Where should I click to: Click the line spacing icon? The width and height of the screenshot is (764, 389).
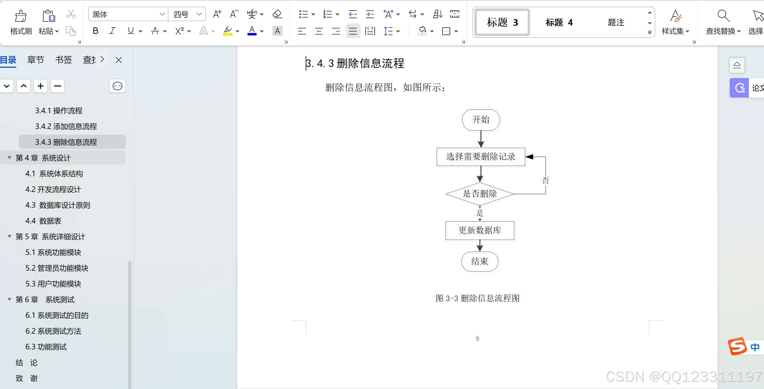388,31
